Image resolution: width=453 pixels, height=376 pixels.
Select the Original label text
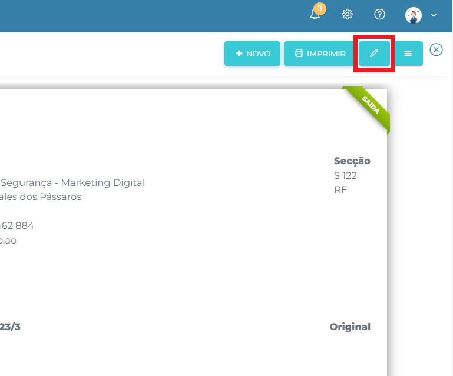[350, 327]
